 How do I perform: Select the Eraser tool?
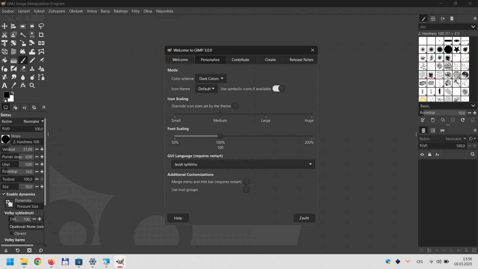[x=23, y=68]
